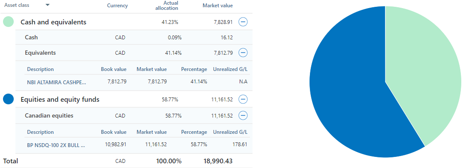Collapse the Equities and equity funds section

click(243, 100)
